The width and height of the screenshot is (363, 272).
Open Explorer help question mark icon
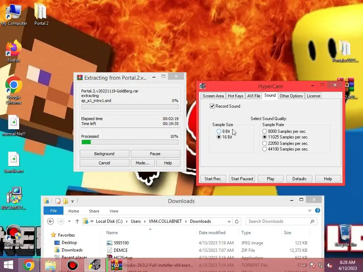[317, 210]
